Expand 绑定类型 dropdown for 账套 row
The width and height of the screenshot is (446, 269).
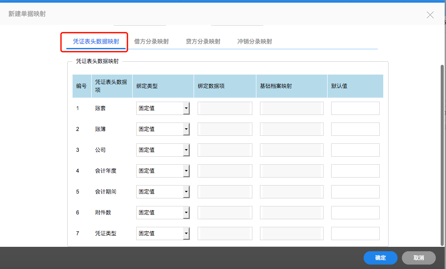163,108
